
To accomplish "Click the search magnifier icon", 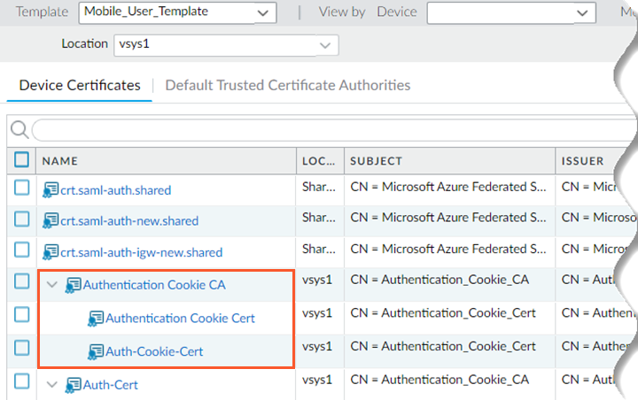I will point(19,131).
